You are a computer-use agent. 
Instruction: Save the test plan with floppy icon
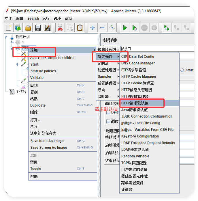click(38, 27)
